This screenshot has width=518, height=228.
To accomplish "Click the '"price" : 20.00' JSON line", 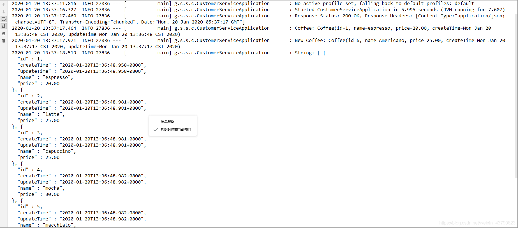I will coord(38,83).
